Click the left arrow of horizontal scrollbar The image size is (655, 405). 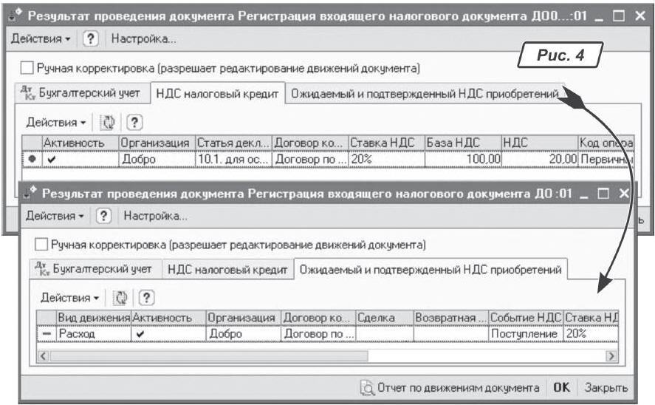tap(43, 356)
